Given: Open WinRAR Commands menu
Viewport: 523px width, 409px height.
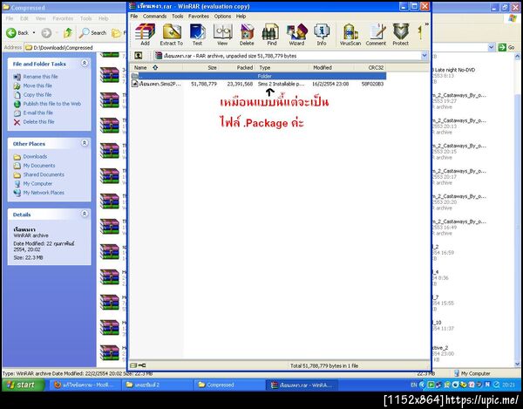Looking at the screenshot, I should [x=155, y=16].
